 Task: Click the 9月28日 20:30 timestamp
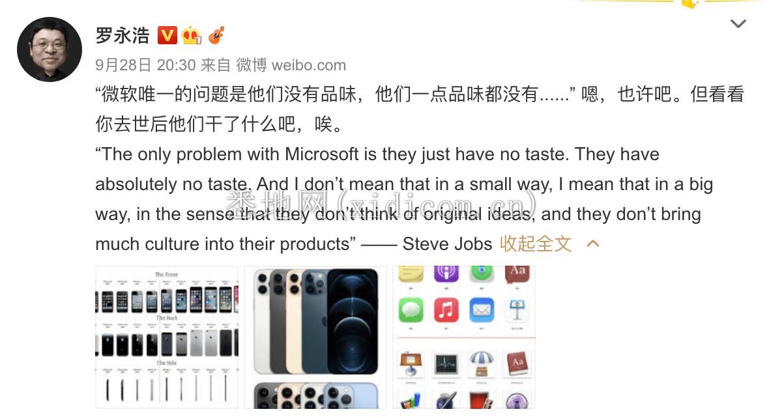pyautogui.click(x=146, y=64)
